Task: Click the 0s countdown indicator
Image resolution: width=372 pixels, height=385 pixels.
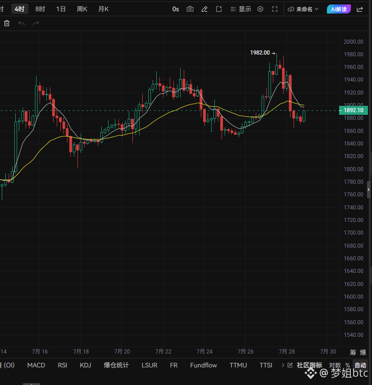Action: 176,9
